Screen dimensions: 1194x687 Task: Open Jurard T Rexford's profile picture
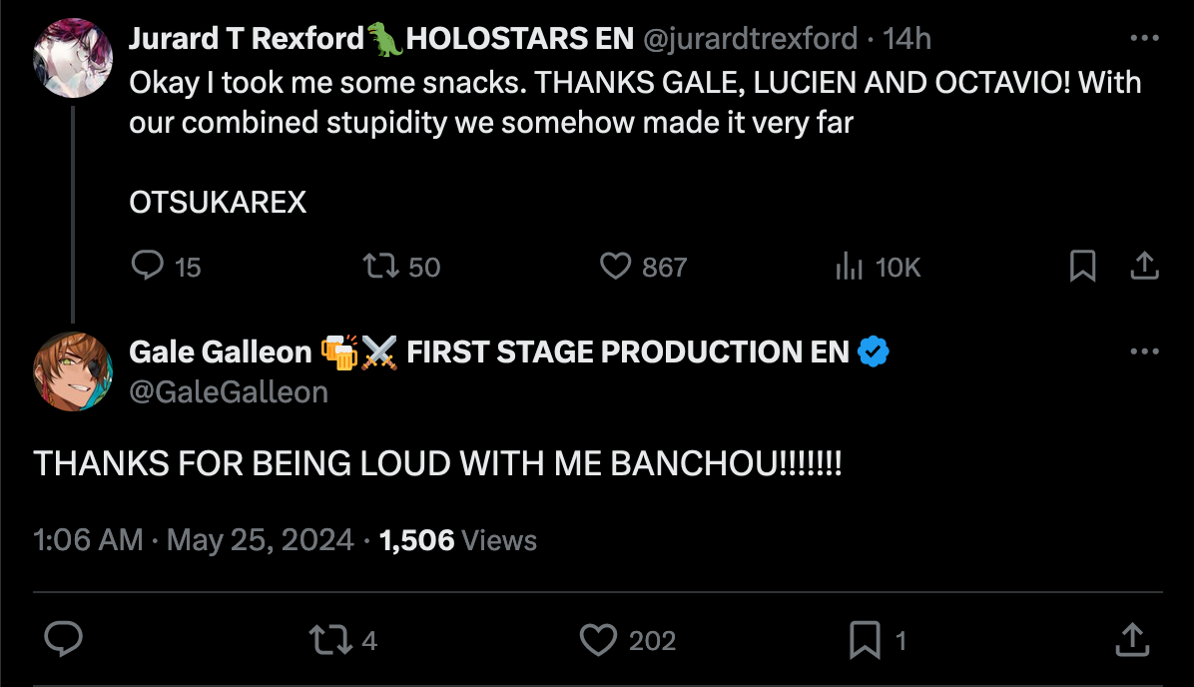73,58
